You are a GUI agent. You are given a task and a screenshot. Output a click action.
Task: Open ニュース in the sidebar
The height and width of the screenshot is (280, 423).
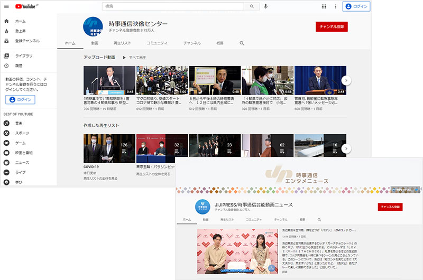pyautogui.click(x=22, y=163)
